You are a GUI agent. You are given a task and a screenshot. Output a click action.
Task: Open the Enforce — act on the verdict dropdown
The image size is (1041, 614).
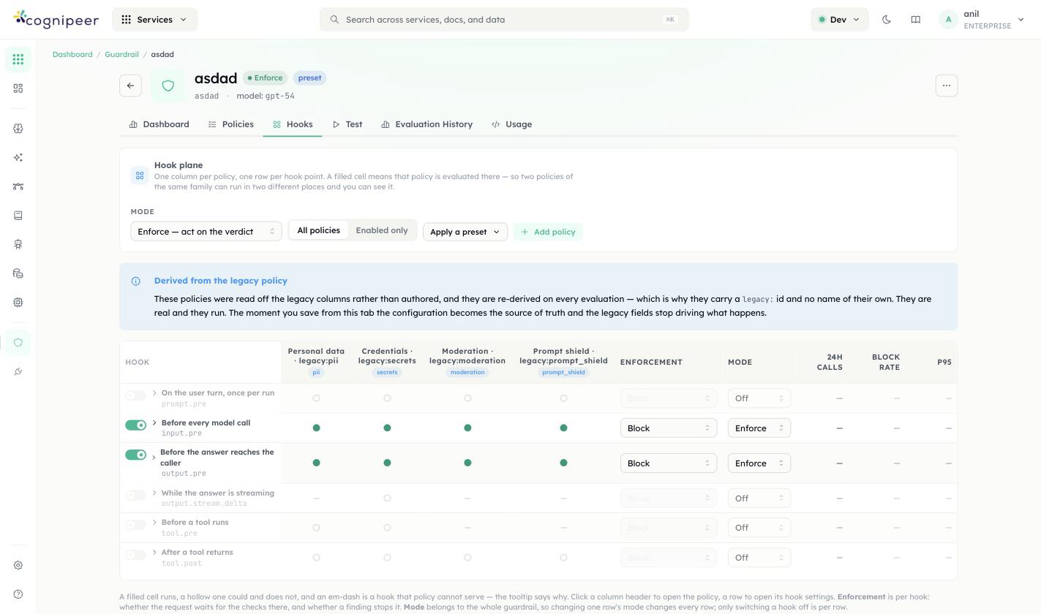[206, 232]
